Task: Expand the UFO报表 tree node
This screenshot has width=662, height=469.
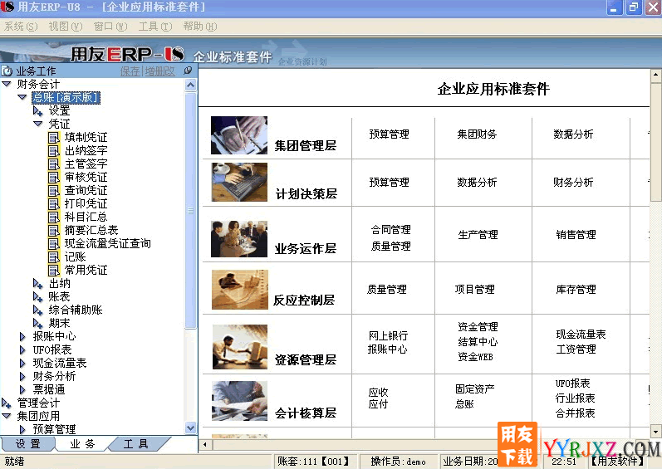Action: (x=22, y=350)
